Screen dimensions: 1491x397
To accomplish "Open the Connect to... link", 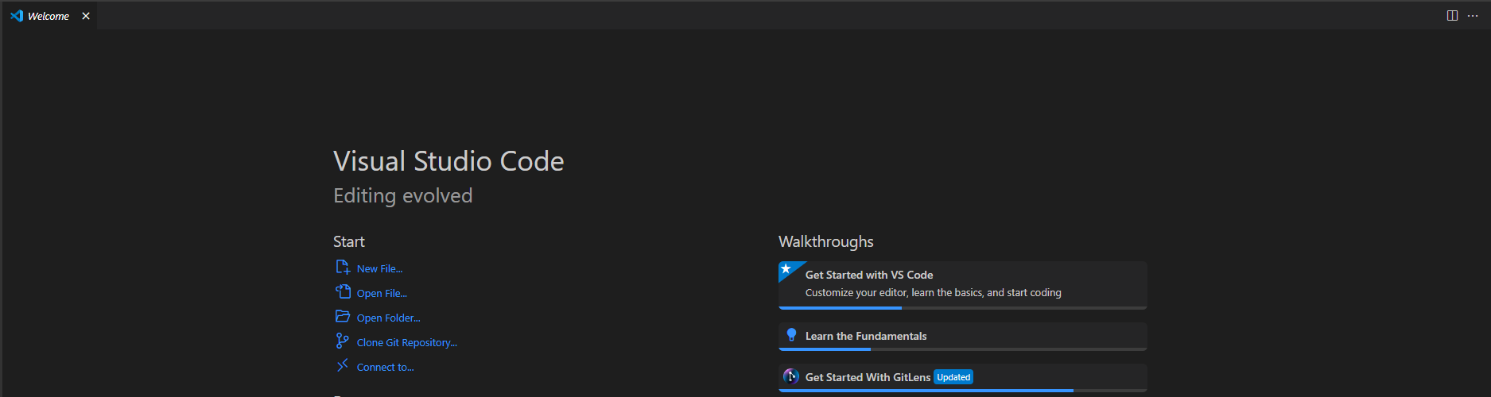I will [x=385, y=367].
